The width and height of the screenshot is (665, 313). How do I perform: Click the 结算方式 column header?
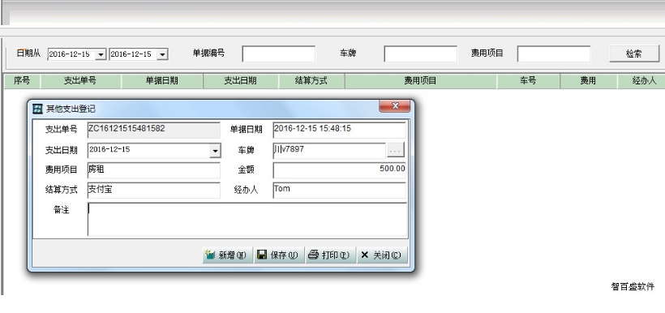311,81
